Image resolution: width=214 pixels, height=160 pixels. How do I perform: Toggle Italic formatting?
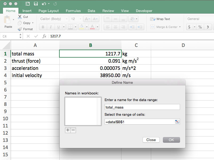coord(50,27)
